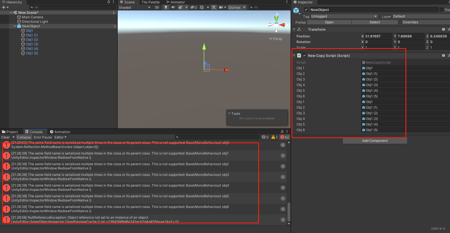The height and width of the screenshot is (233, 450).
Task: Select Obj1 (3) in Hierarchy
Action: point(32,44)
